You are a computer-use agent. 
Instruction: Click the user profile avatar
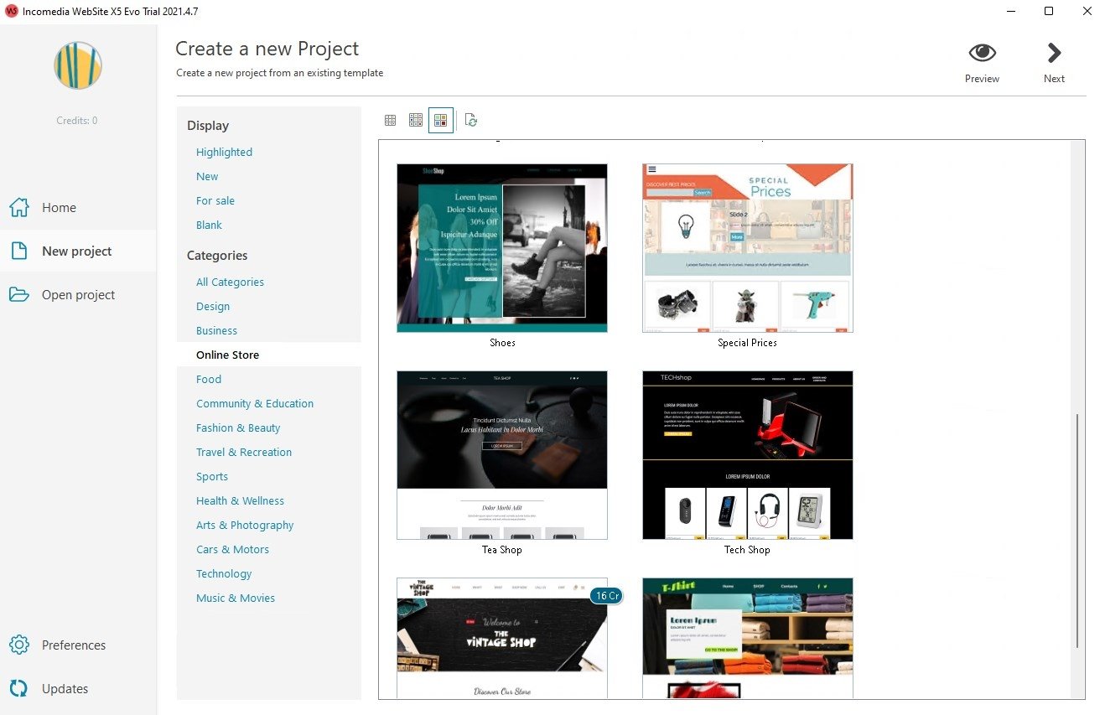pyautogui.click(x=78, y=65)
